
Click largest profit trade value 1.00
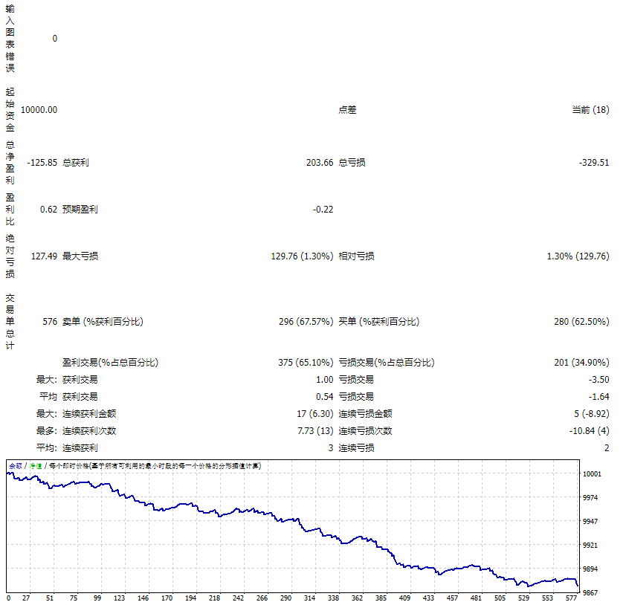click(325, 380)
